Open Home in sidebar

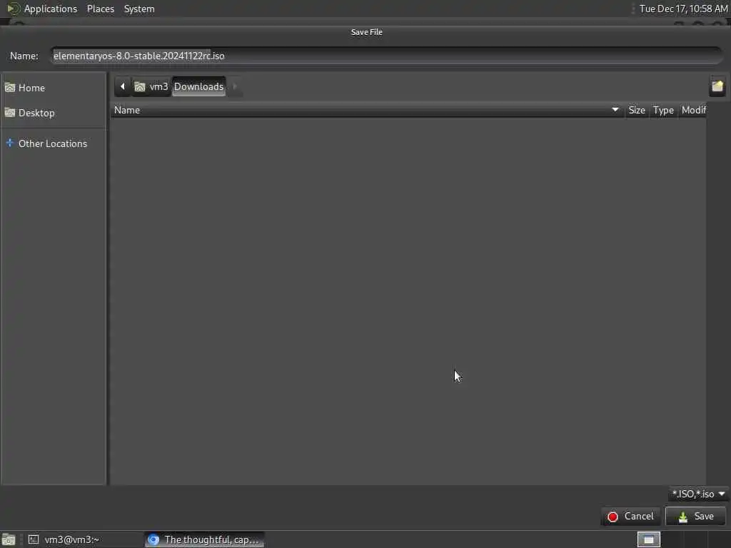(53, 88)
